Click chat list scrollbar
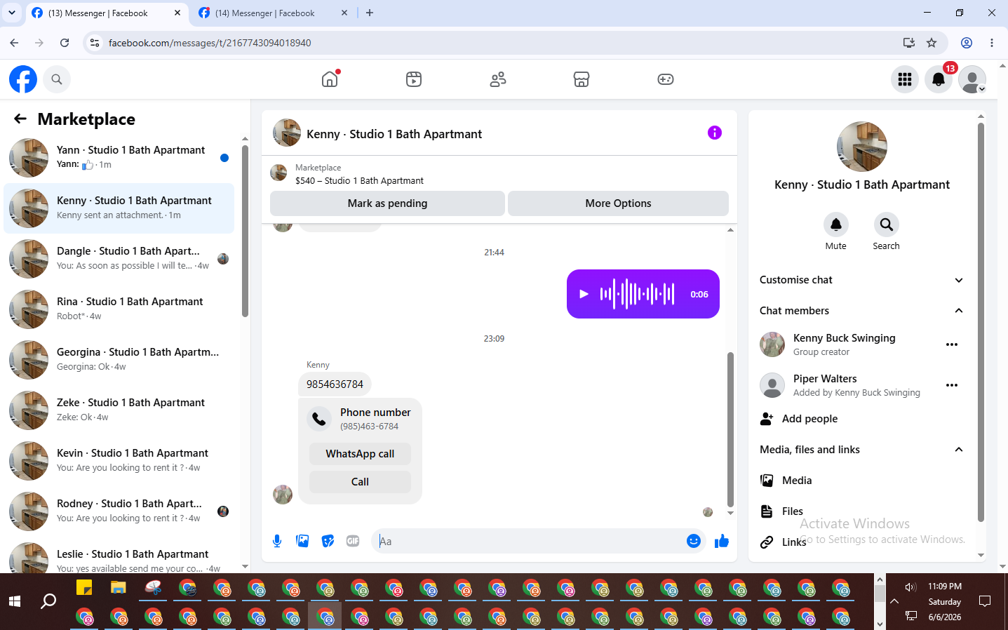 click(x=245, y=232)
